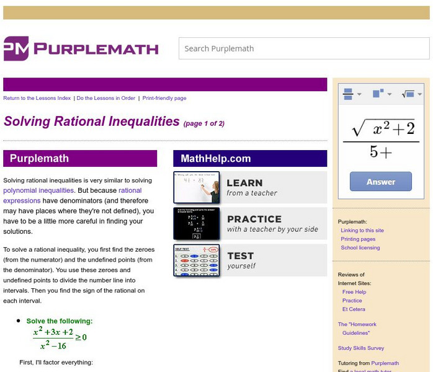
Task: Click the Solving Rational Inequalities title
Action: click(x=92, y=122)
